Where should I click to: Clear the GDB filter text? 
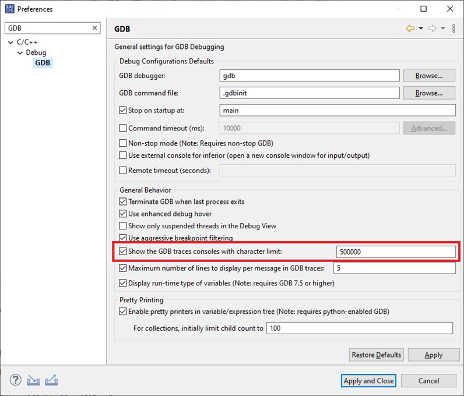(94, 28)
